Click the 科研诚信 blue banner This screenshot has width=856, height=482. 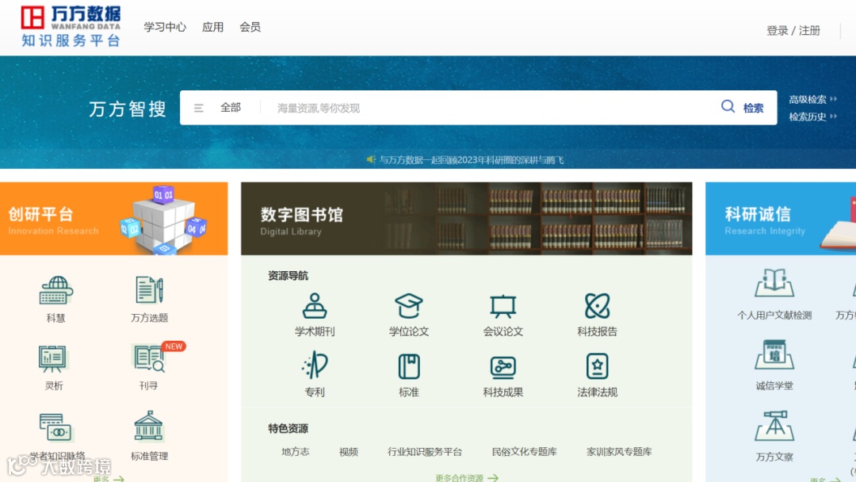coord(781,218)
